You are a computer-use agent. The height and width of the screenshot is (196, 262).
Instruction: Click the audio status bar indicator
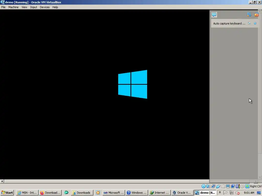208,186
